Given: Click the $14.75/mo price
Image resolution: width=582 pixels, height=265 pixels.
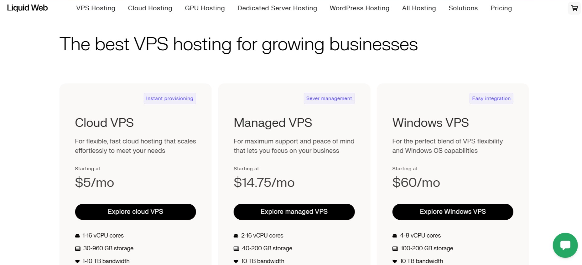Looking at the screenshot, I should (x=264, y=182).
